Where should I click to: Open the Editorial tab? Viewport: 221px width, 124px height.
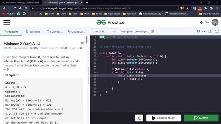33,32
